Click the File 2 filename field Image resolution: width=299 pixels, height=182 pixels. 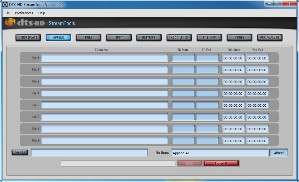[x=105, y=70]
